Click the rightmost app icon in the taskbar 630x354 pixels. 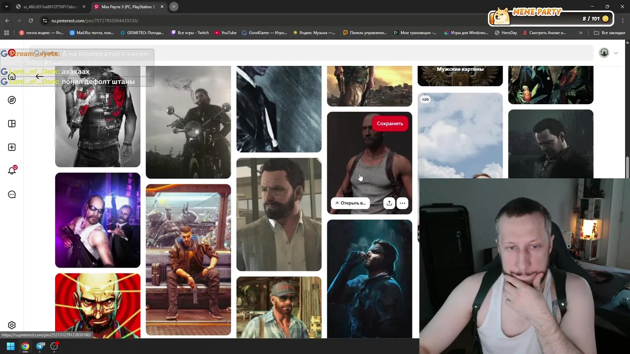(x=54, y=346)
